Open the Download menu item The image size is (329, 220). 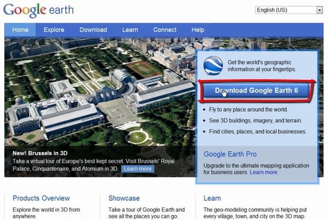(x=93, y=30)
